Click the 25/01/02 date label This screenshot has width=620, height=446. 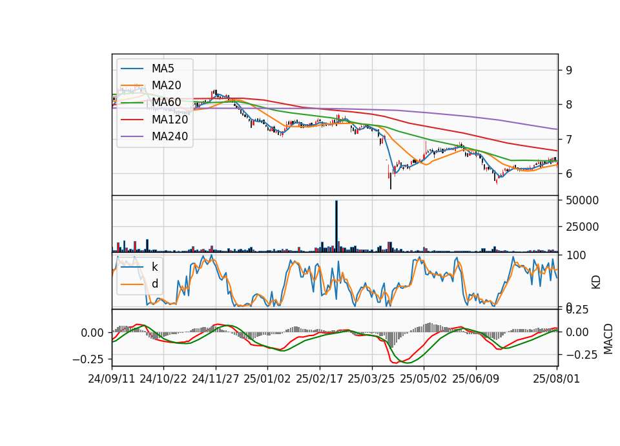pos(267,379)
